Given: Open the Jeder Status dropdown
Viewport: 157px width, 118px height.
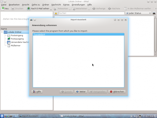Looking at the screenshot, I should point(138,13).
